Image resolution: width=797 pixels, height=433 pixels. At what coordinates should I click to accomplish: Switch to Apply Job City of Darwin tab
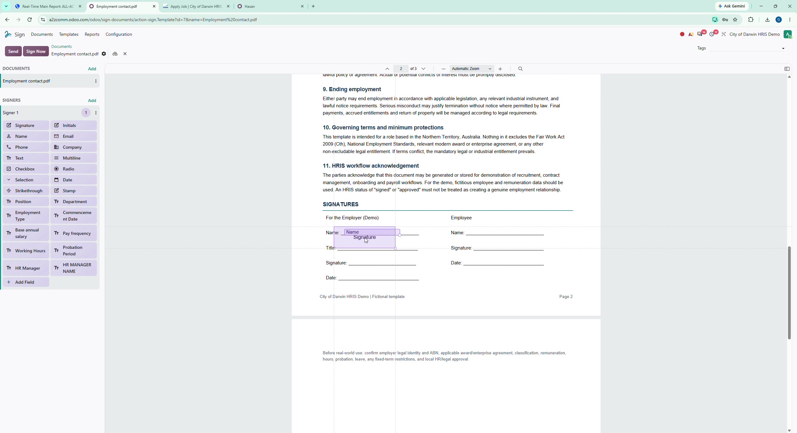pos(196,6)
